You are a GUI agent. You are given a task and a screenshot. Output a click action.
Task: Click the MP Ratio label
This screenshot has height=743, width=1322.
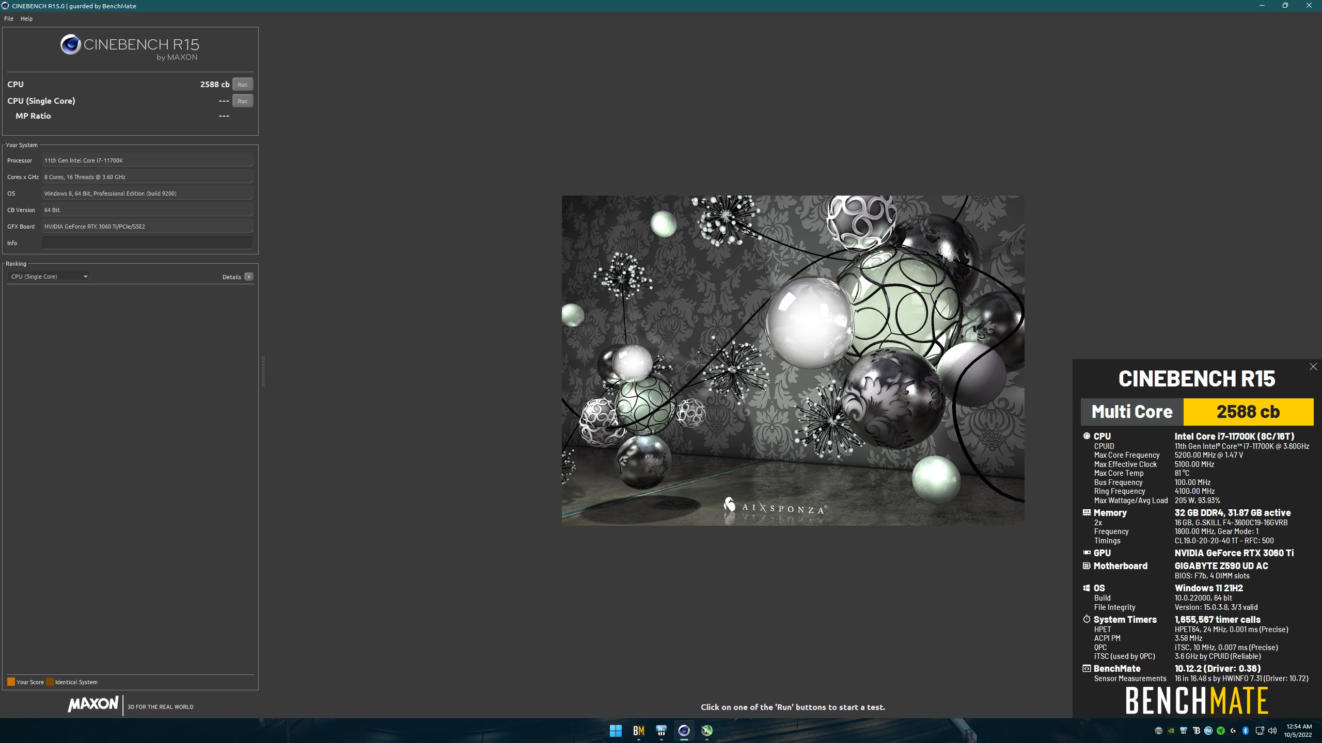pyautogui.click(x=33, y=116)
